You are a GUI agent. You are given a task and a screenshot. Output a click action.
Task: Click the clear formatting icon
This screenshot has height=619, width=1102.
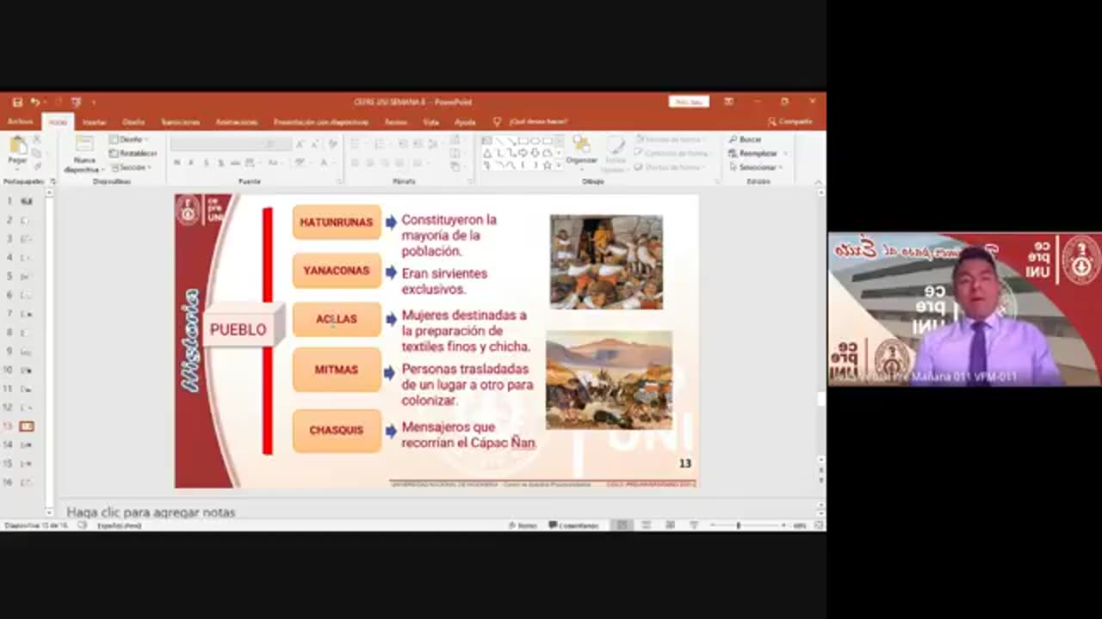click(x=332, y=144)
